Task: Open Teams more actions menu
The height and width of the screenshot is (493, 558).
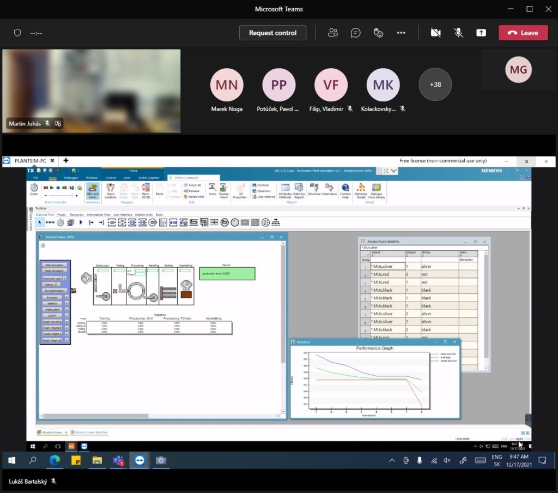Action: point(401,33)
